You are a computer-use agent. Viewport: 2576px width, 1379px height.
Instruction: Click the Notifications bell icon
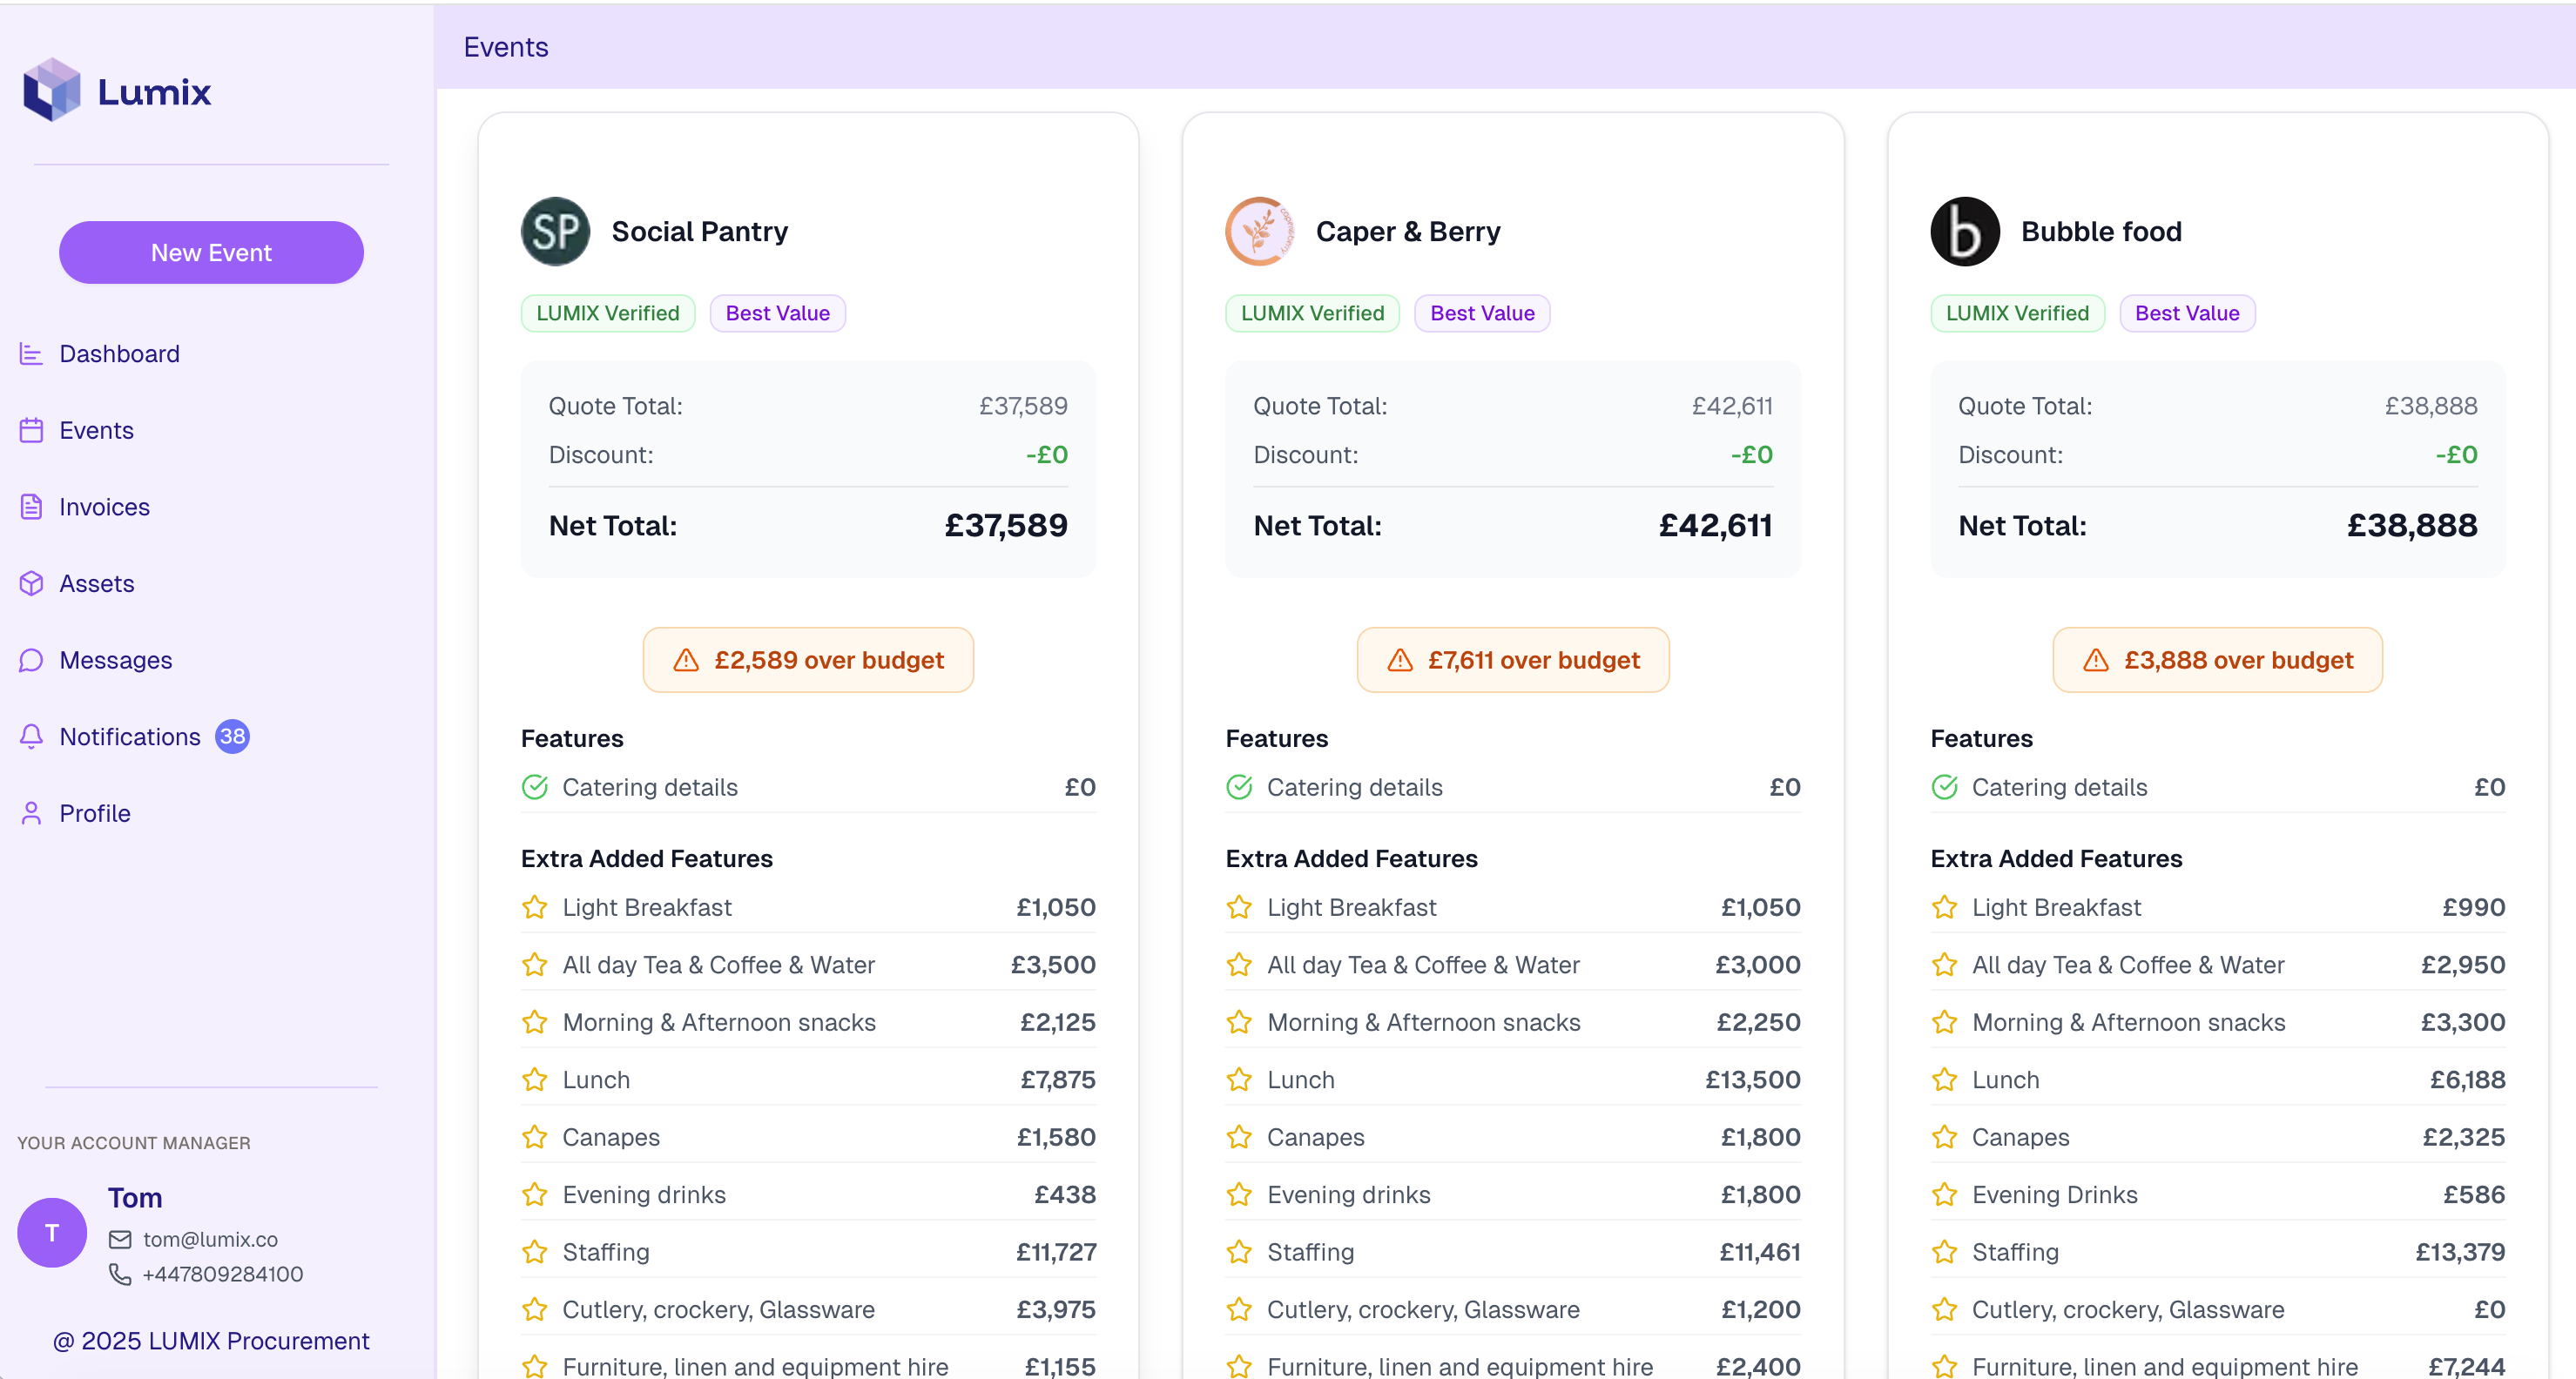tap(31, 737)
